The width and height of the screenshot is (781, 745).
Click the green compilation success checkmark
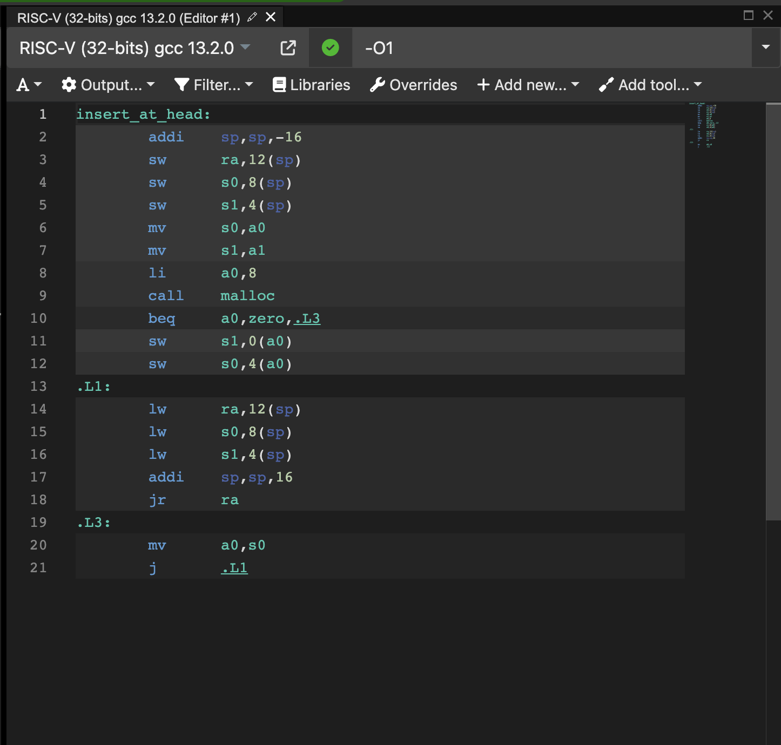pyautogui.click(x=330, y=48)
